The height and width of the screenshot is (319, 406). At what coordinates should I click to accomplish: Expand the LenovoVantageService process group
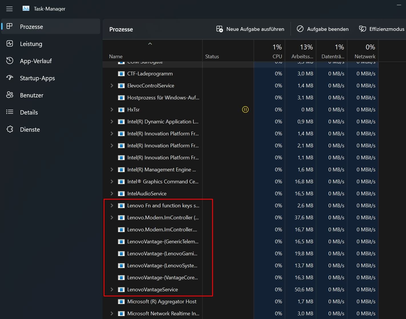pyautogui.click(x=112, y=290)
